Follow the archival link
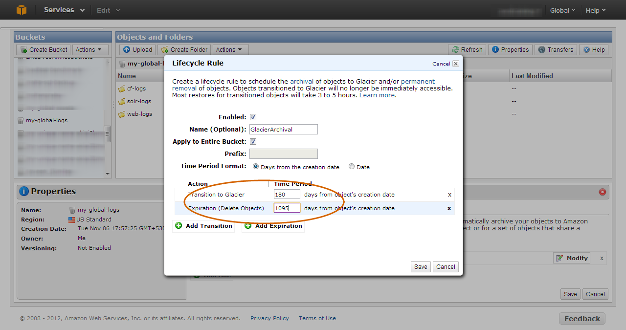Viewport: 626px width, 330px height. pos(302,82)
